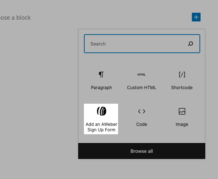Click the Image text label
The width and height of the screenshot is (218, 179).
point(182,124)
